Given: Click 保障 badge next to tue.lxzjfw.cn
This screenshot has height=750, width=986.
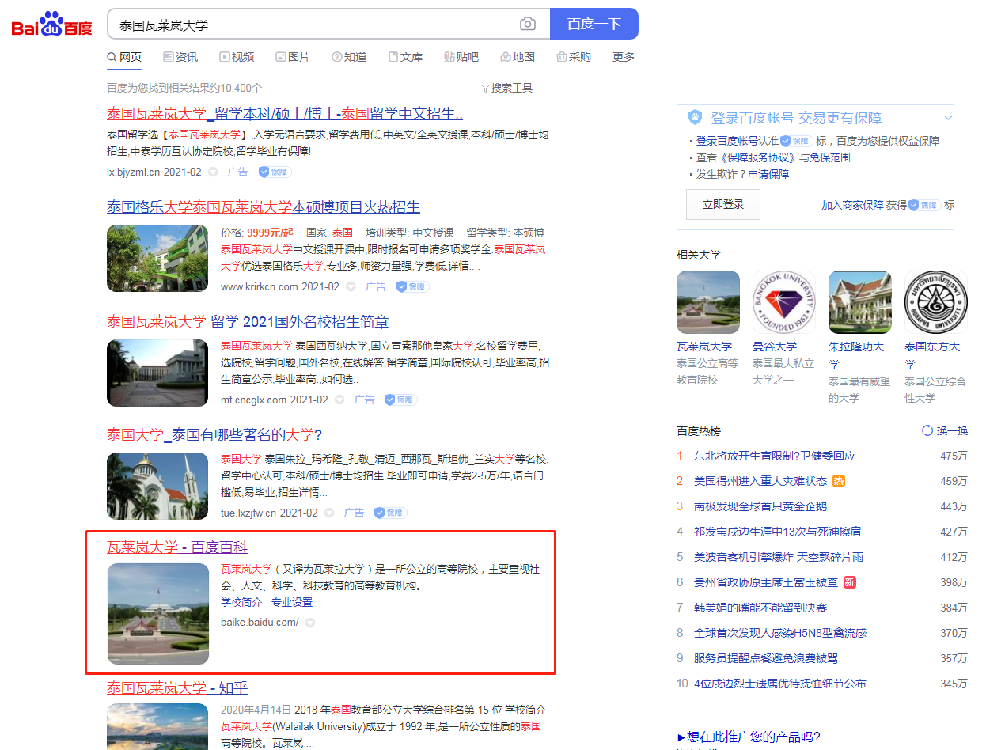Looking at the screenshot, I should click(390, 513).
